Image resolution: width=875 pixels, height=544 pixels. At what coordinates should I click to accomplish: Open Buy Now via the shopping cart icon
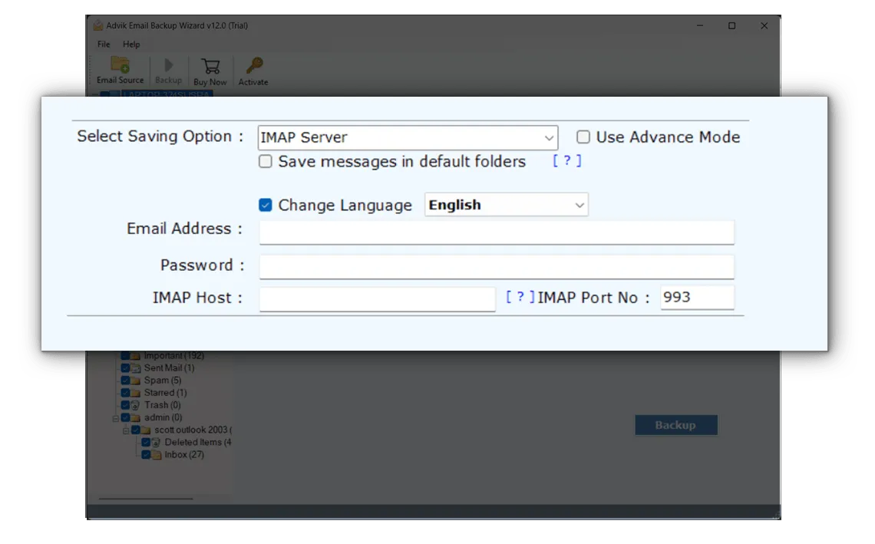210,65
